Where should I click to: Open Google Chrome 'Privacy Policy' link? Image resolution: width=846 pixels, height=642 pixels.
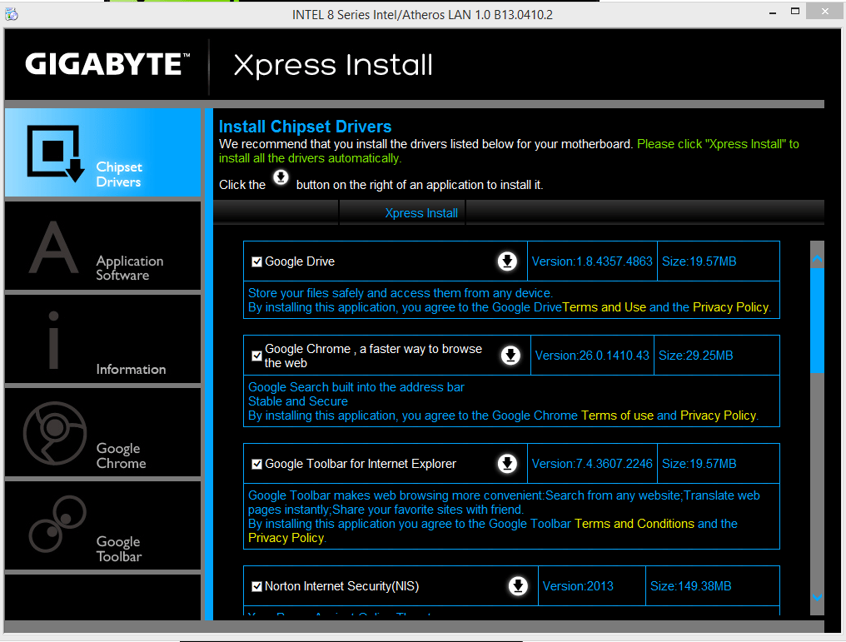[718, 416]
